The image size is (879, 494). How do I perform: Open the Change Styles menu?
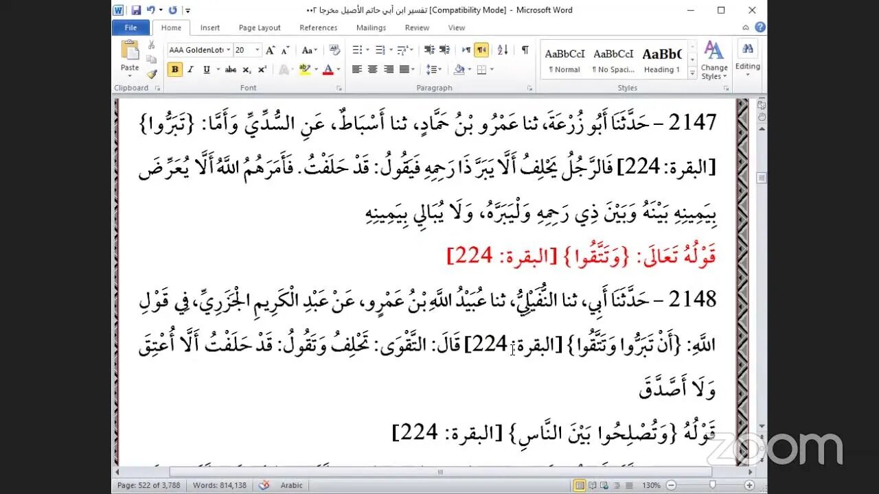click(714, 60)
